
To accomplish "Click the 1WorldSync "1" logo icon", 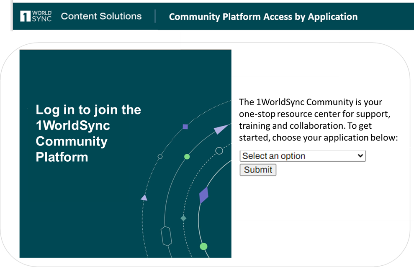I will (25, 16).
